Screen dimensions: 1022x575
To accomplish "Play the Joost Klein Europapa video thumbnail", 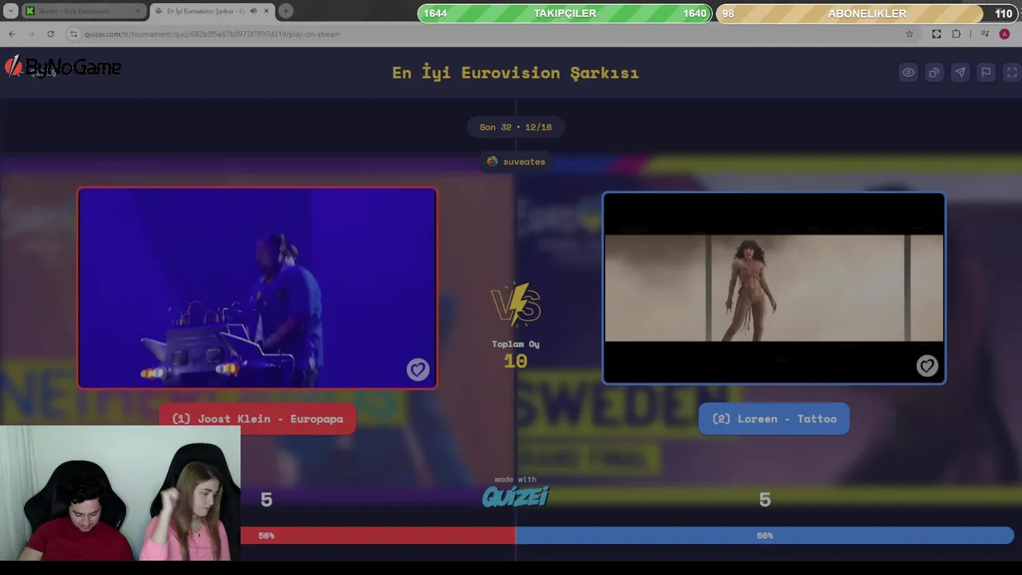I will pyautogui.click(x=257, y=288).
